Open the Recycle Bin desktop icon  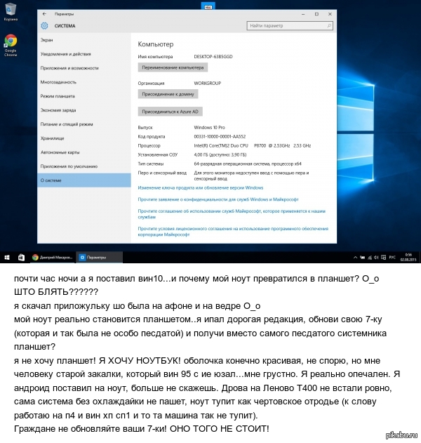[x=11, y=11]
